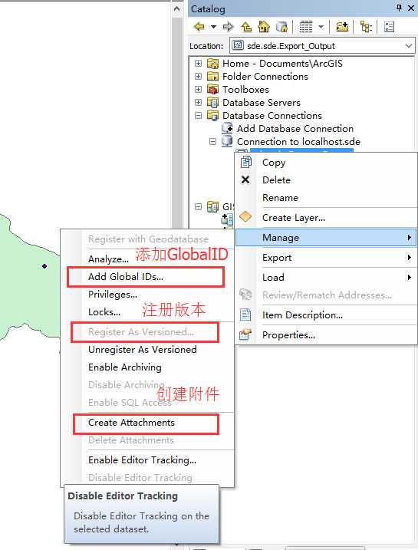Collapse the Connection to localhost.sde node
The width and height of the screenshot is (418, 550).
point(212,142)
